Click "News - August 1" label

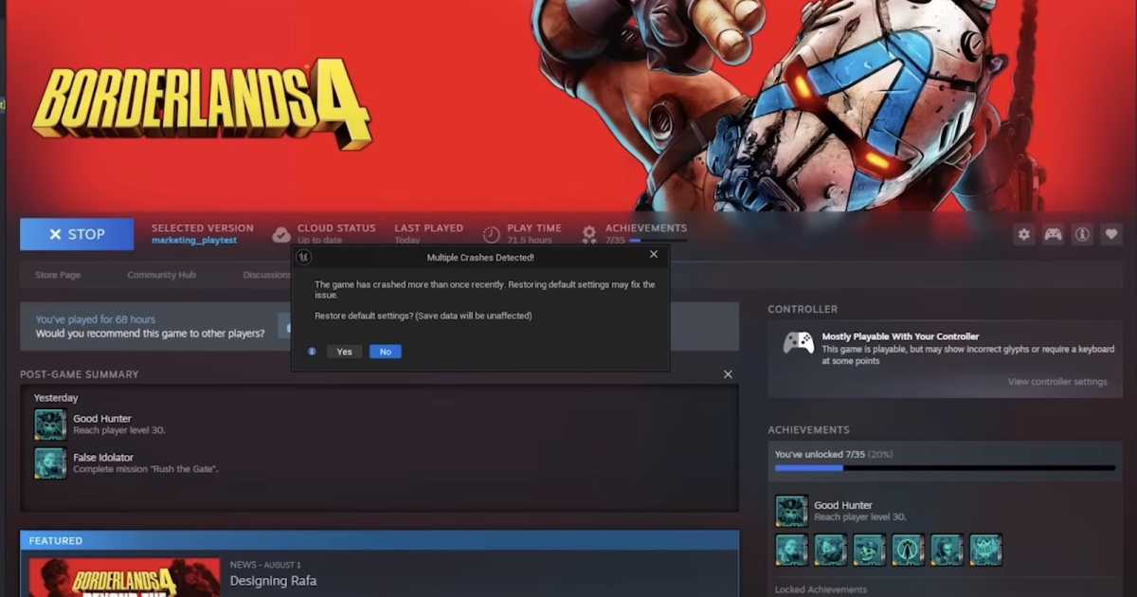click(x=265, y=565)
